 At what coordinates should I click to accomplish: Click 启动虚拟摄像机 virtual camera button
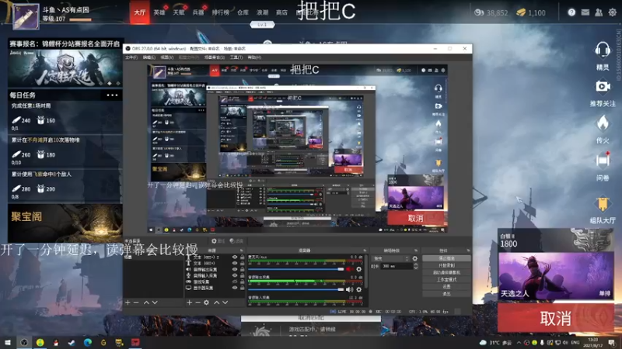click(x=446, y=273)
